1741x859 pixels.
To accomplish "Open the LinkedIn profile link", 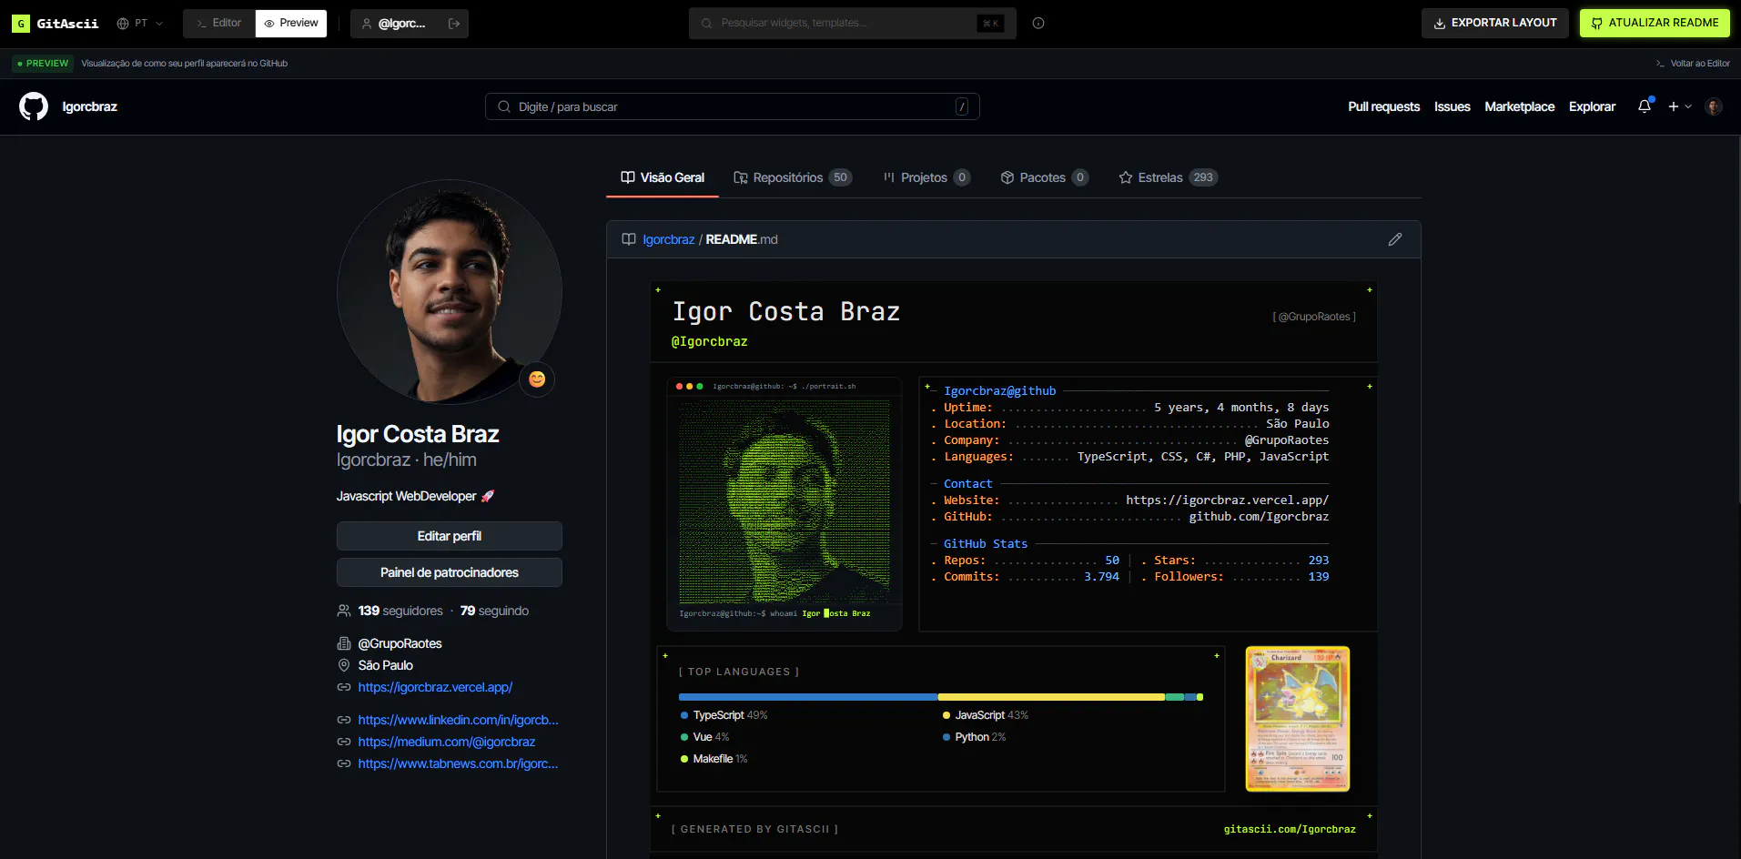I will coord(458,720).
